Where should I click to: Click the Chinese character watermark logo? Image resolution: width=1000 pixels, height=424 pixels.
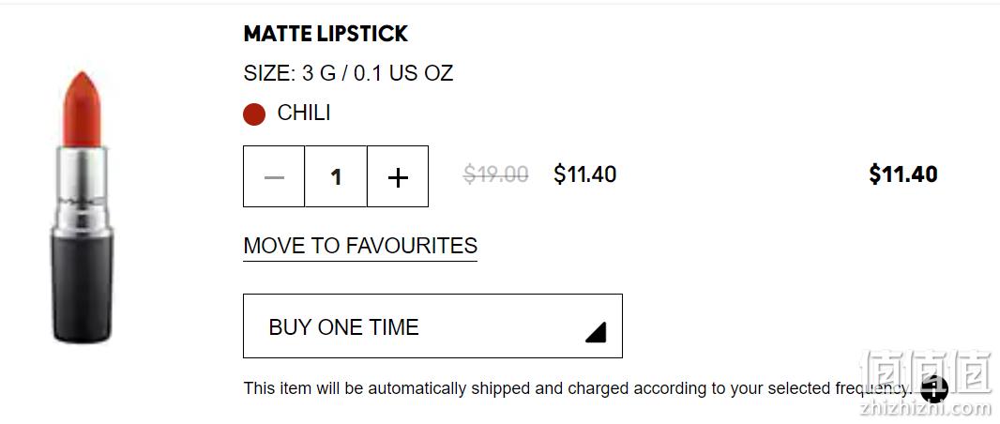[x=925, y=371]
